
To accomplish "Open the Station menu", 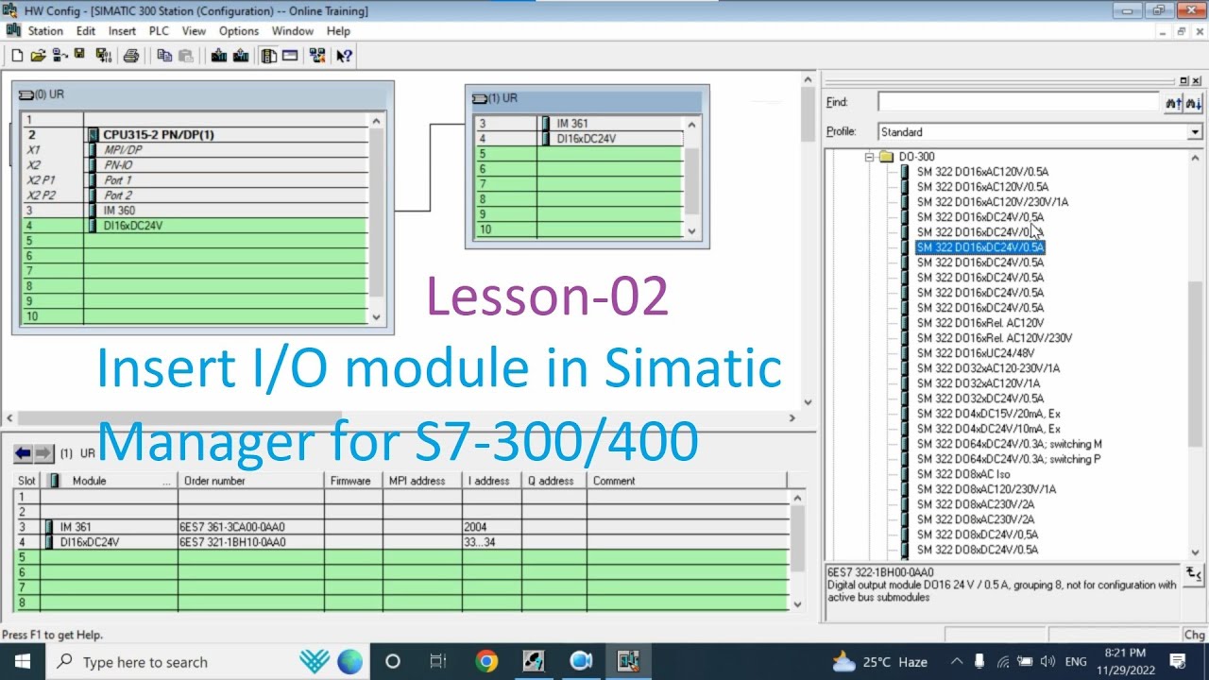I will click(45, 30).
